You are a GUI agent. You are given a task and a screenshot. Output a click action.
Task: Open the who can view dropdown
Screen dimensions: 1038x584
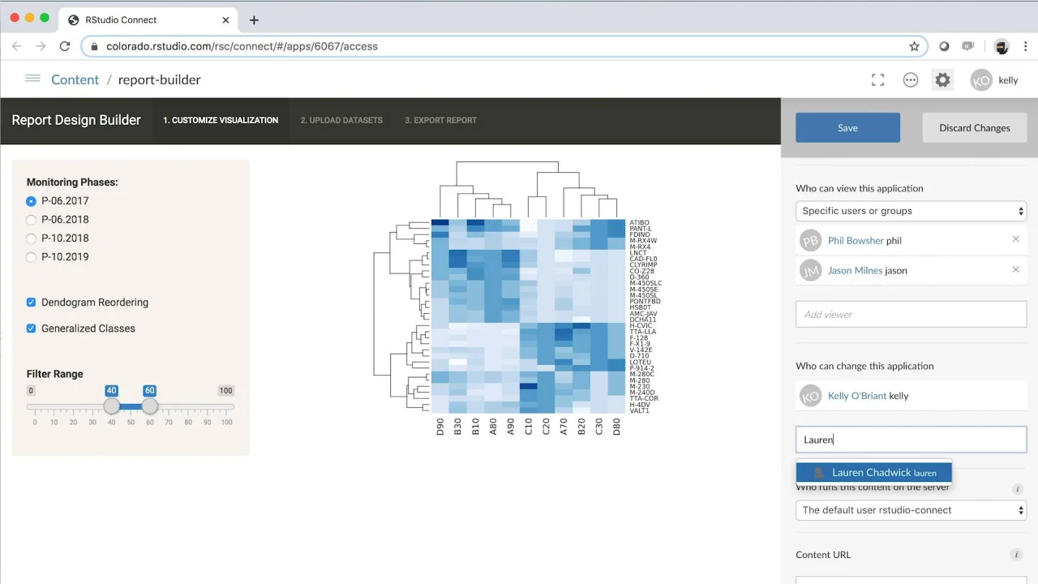(x=911, y=211)
